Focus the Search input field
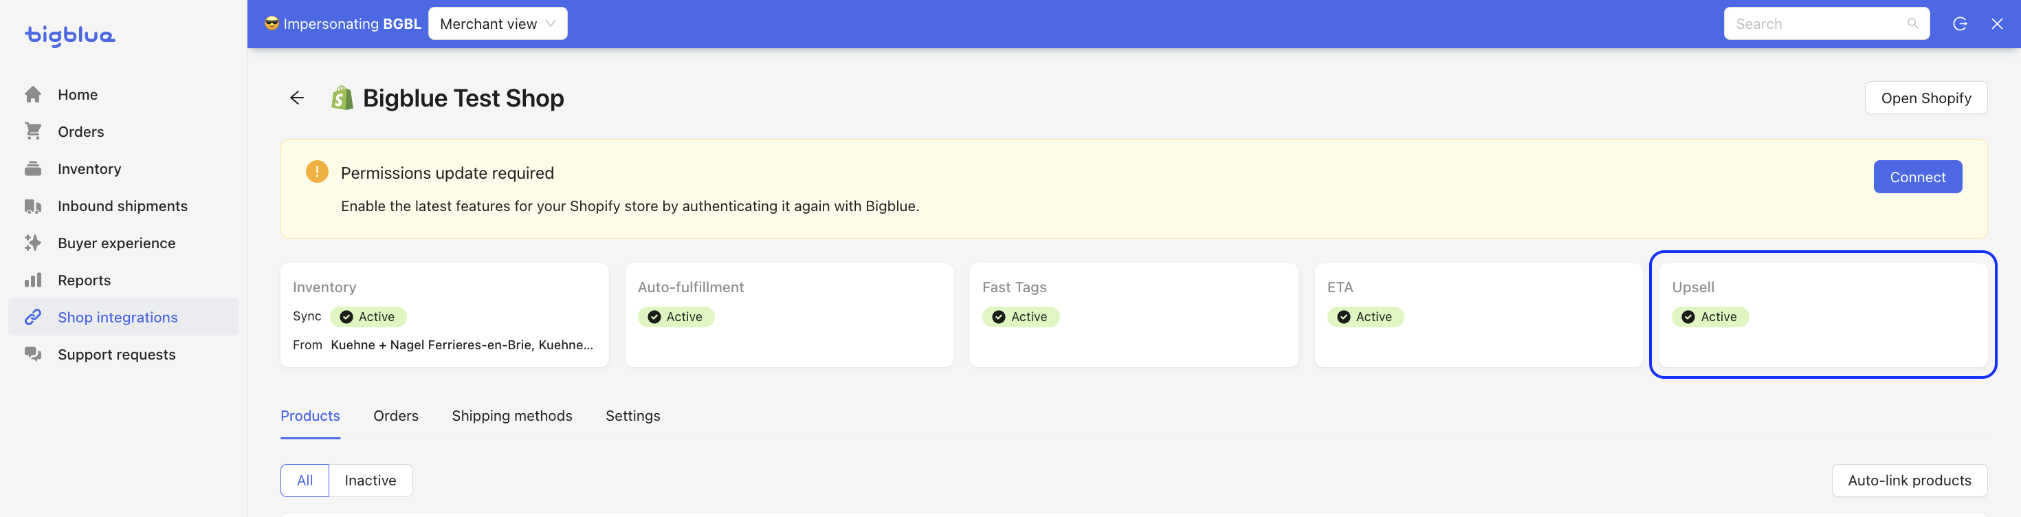Image resolution: width=2021 pixels, height=517 pixels. point(1826,24)
